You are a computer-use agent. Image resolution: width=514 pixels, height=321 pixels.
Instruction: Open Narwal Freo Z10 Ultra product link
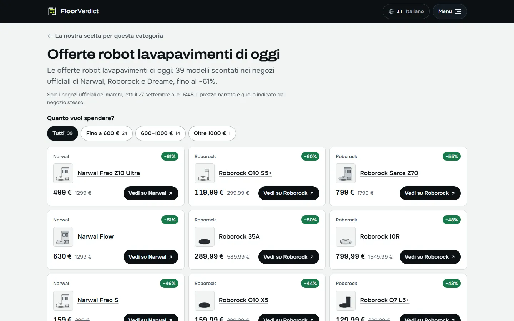pos(109,173)
